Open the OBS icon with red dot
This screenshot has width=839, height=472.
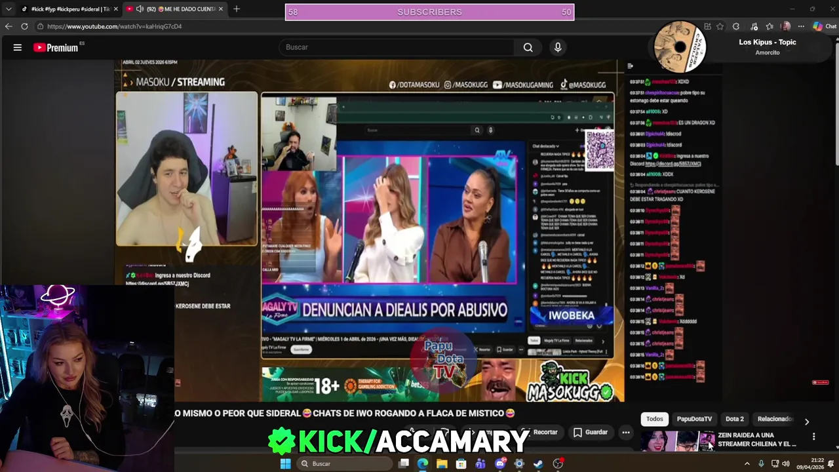coord(558,463)
